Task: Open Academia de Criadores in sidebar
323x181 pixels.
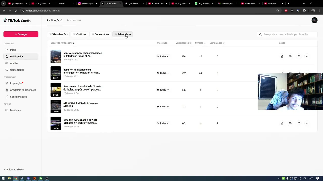Action: coord(21,90)
